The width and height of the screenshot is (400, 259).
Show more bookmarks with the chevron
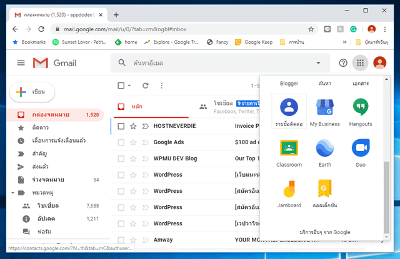pyautogui.click(x=344, y=42)
